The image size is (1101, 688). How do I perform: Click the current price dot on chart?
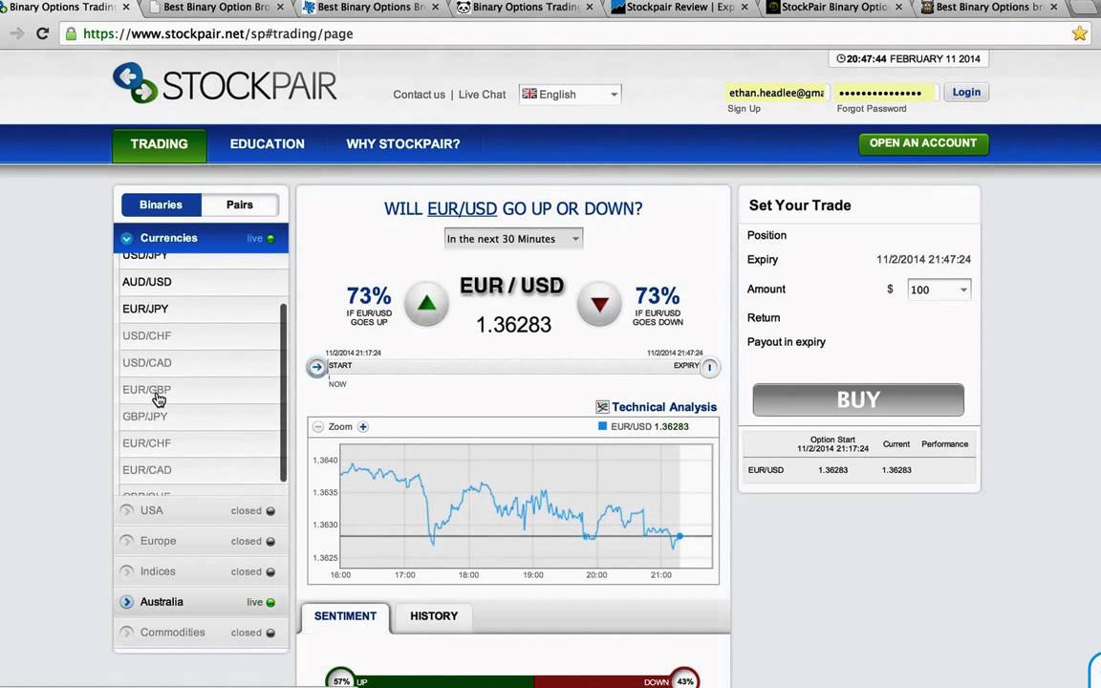[680, 536]
